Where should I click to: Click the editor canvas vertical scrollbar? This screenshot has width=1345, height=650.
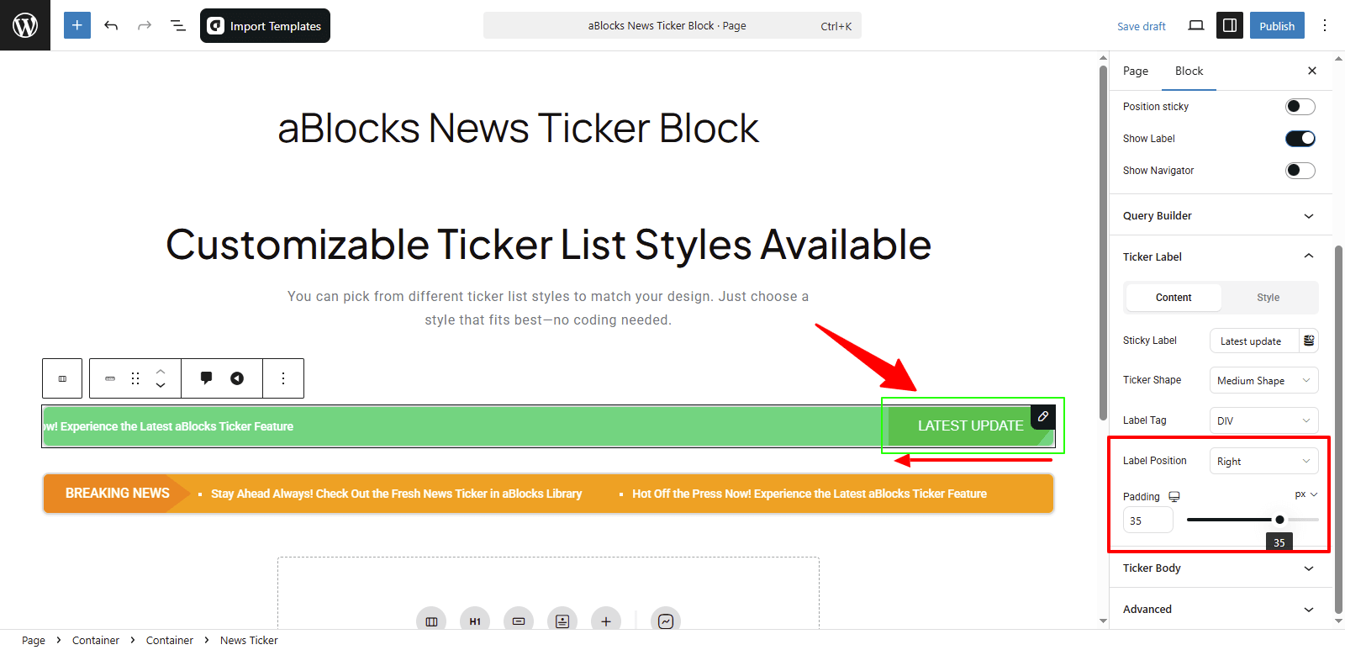tap(1103, 244)
